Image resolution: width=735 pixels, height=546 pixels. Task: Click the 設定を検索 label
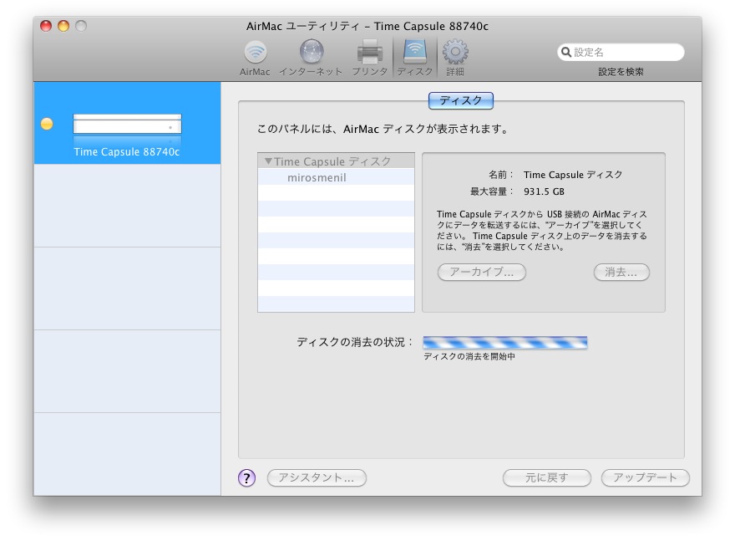[x=621, y=72]
